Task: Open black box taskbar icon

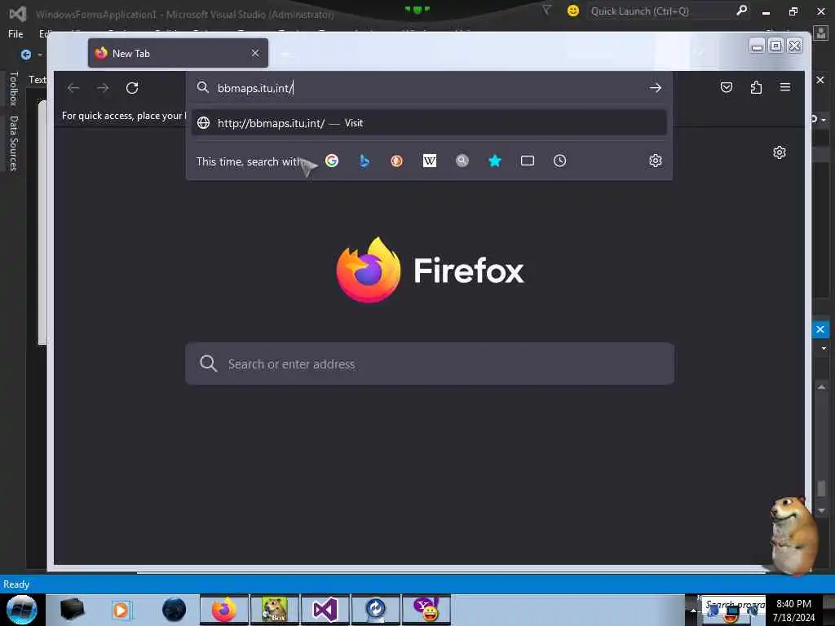Action: (x=72, y=610)
